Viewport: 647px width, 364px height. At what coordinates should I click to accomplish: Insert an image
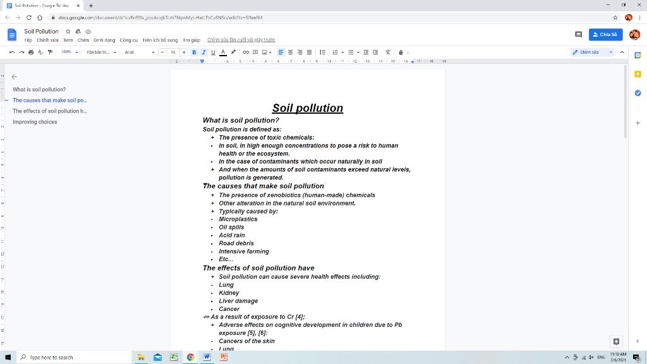point(265,52)
